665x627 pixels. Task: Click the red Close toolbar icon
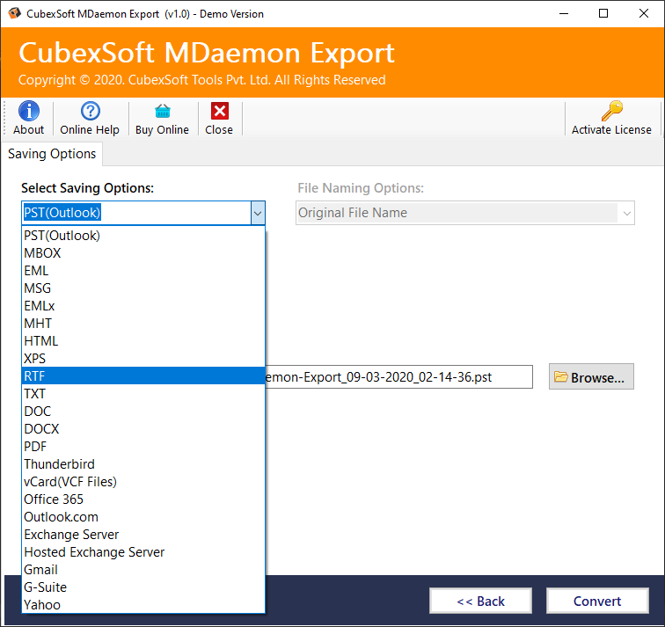click(219, 112)
